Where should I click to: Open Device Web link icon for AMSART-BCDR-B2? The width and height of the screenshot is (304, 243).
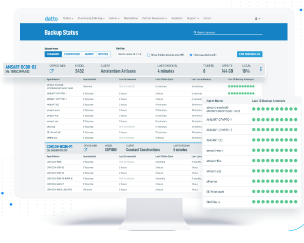[x=51, y=71]
